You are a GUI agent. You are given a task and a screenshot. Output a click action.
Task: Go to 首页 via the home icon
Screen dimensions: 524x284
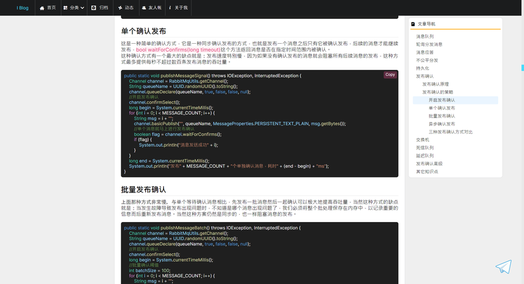click(48, 8)
